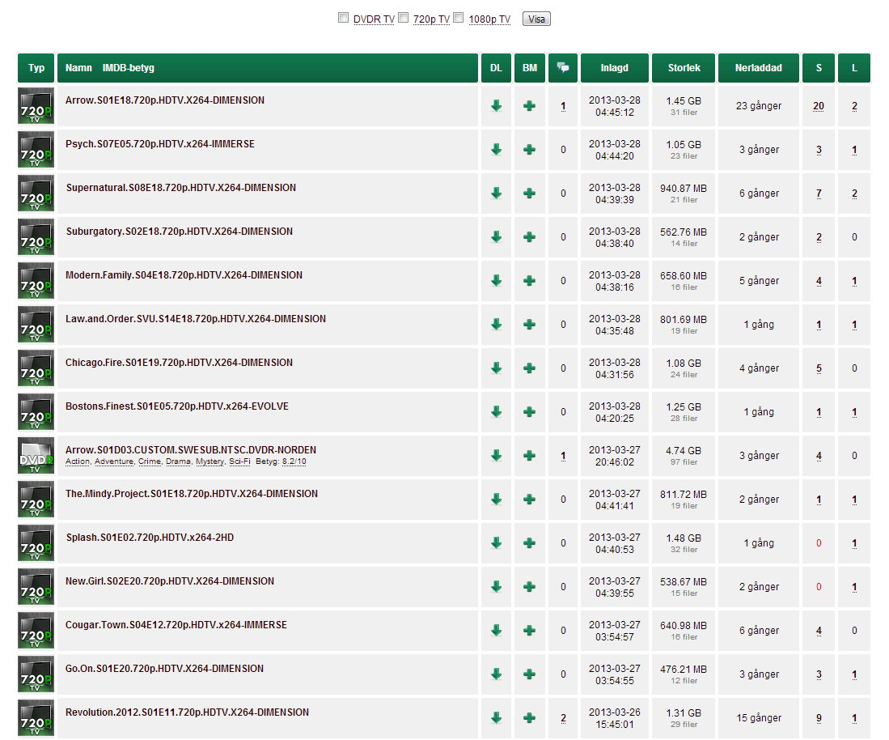Image resolution: width=889 pixels, height=740 pixels.
Task: Click the DVDR TV filter label
Action: point(374,19)
